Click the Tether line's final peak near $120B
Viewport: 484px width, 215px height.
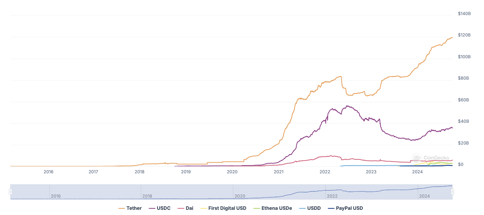click(452, 37)
